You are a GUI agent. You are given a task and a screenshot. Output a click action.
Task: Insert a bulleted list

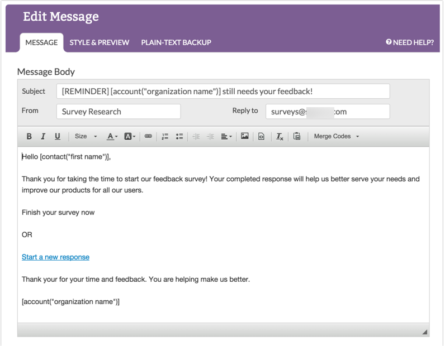click(x=179, y=136)
